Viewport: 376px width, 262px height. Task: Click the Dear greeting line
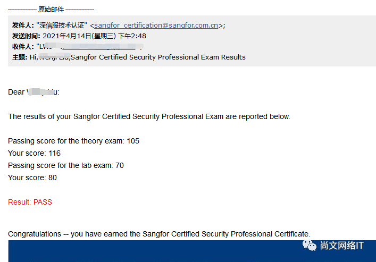pos(34,92)
